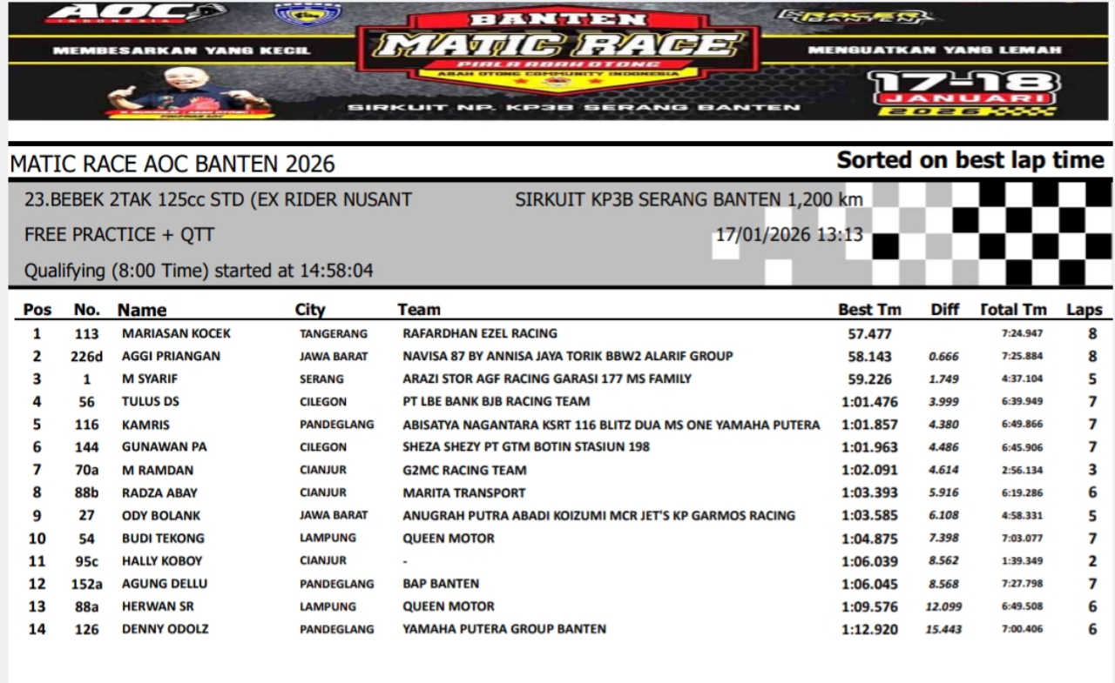Click the Laps column header
This screenshot has width=1115, height=683.
click(x=1084, y=310)
